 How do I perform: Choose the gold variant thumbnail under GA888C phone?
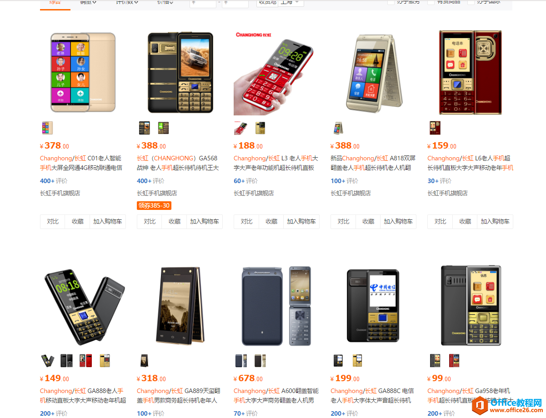click(357, 361)
